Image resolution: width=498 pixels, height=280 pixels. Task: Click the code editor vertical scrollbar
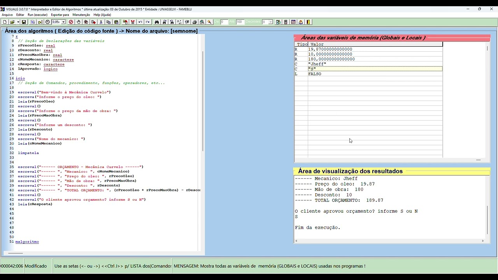click(203, 101)
